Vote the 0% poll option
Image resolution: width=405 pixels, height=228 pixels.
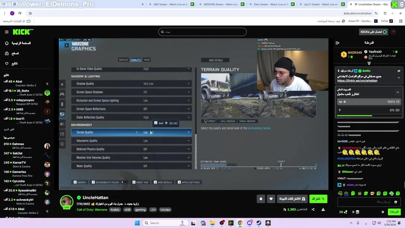369,110
